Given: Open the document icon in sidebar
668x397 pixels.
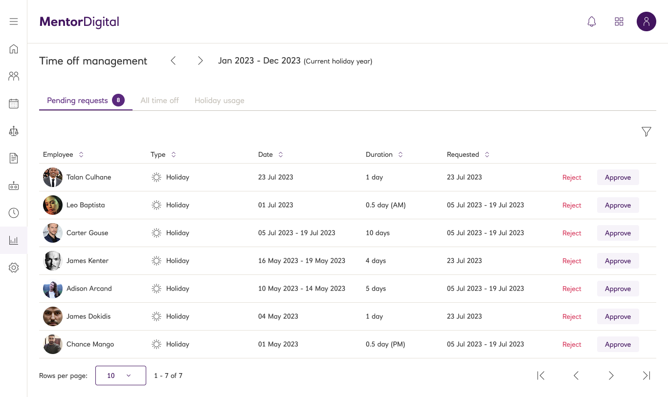Looking at the screenshot, I should (14, 158).
